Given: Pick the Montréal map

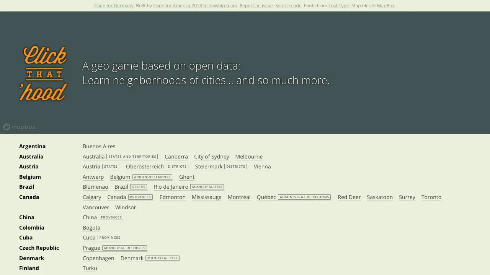Looking at the screenshot, I should (x=239, y=197).
